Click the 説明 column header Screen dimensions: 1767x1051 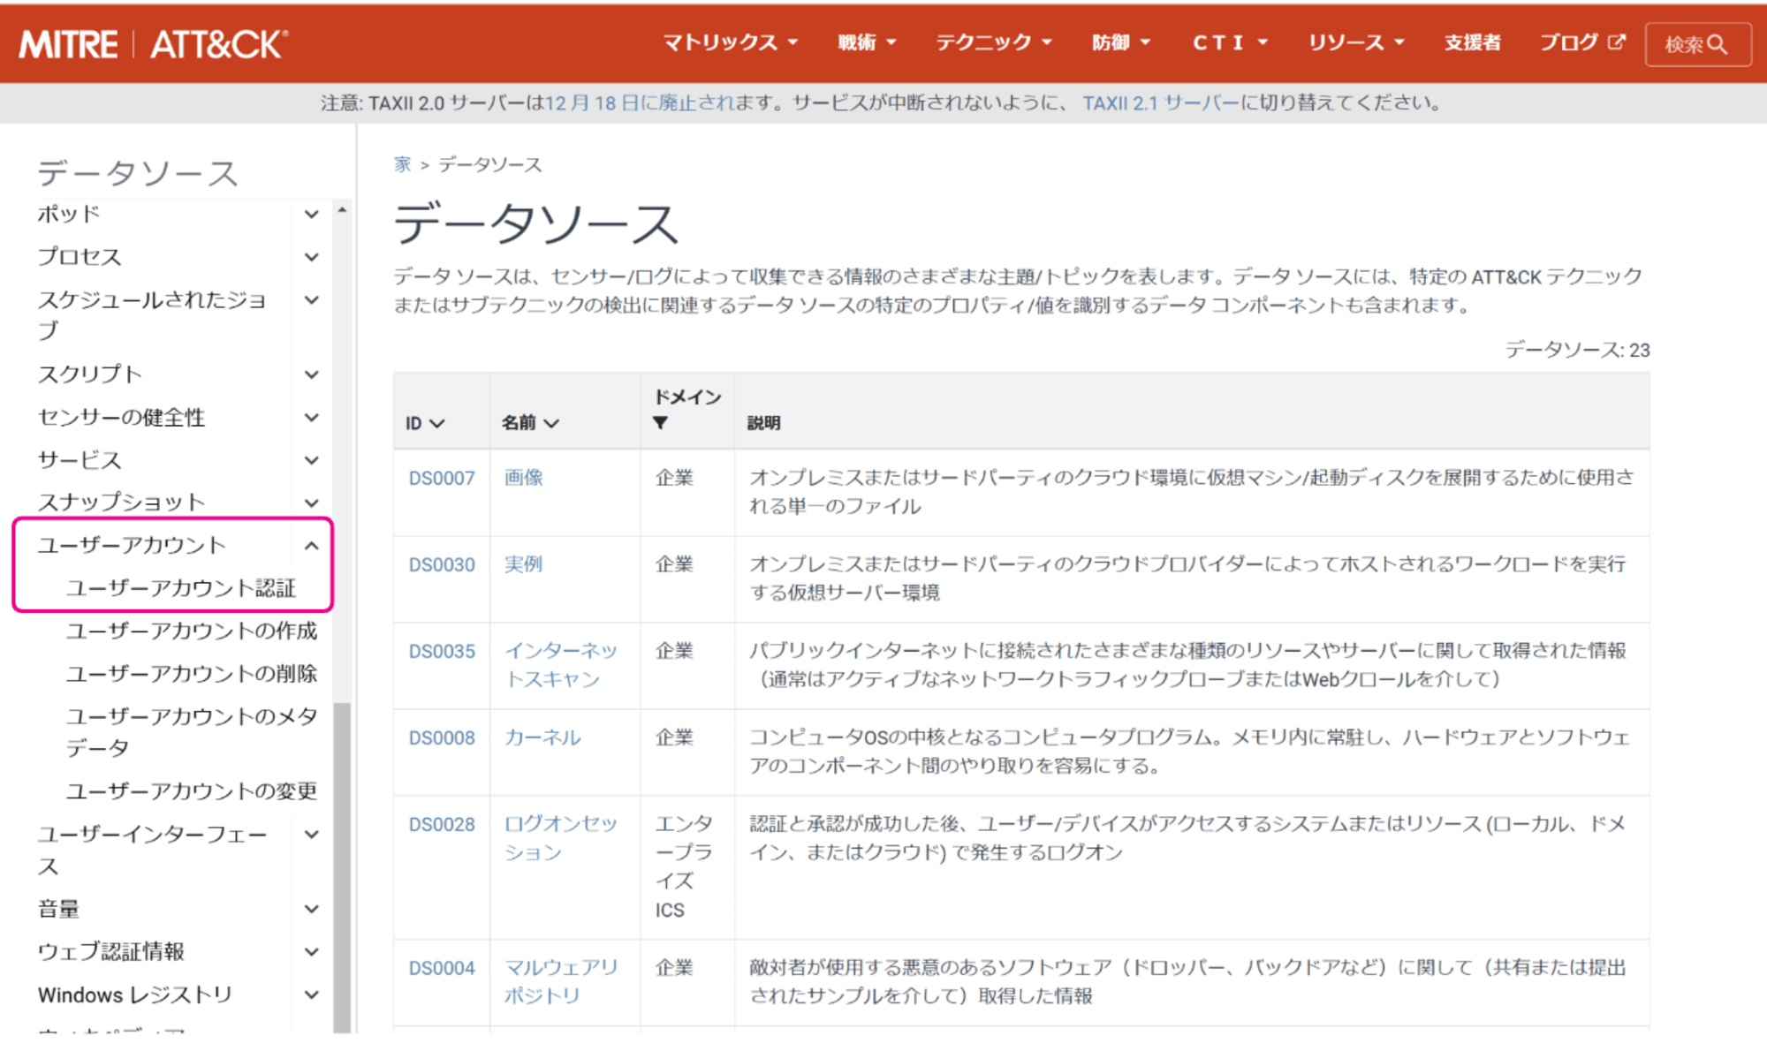point(763,423)
